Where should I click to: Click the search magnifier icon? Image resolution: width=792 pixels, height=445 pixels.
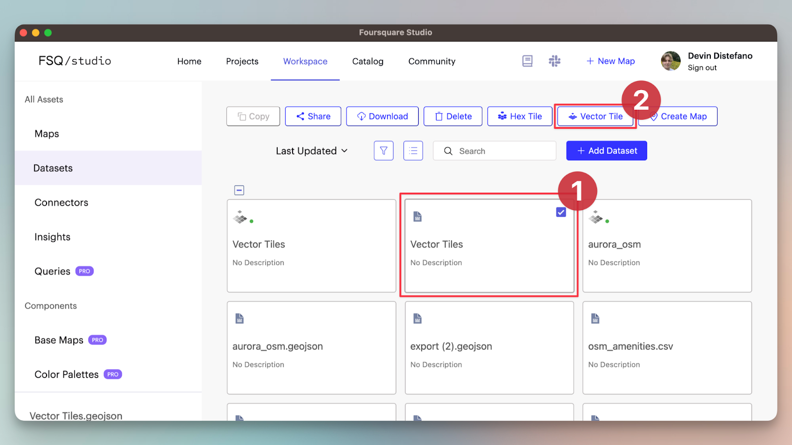tap(448, 151)
